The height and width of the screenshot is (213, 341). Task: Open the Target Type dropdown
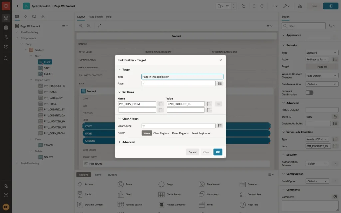coord(182,77)
